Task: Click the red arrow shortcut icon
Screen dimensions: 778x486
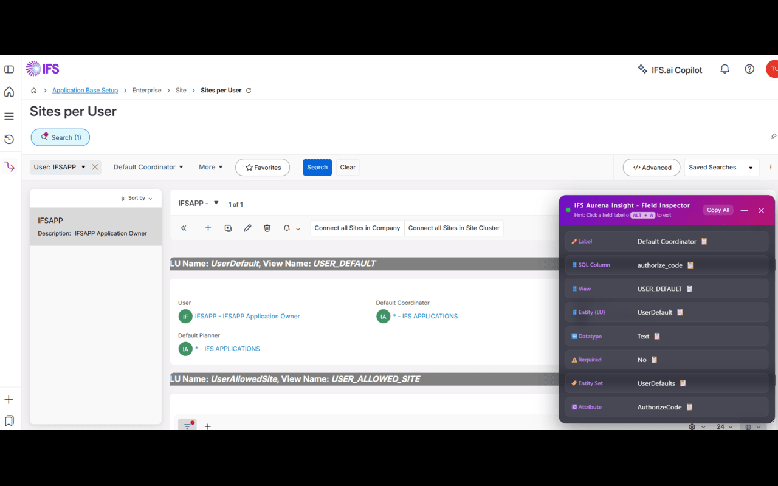Action: coord(9,166)
